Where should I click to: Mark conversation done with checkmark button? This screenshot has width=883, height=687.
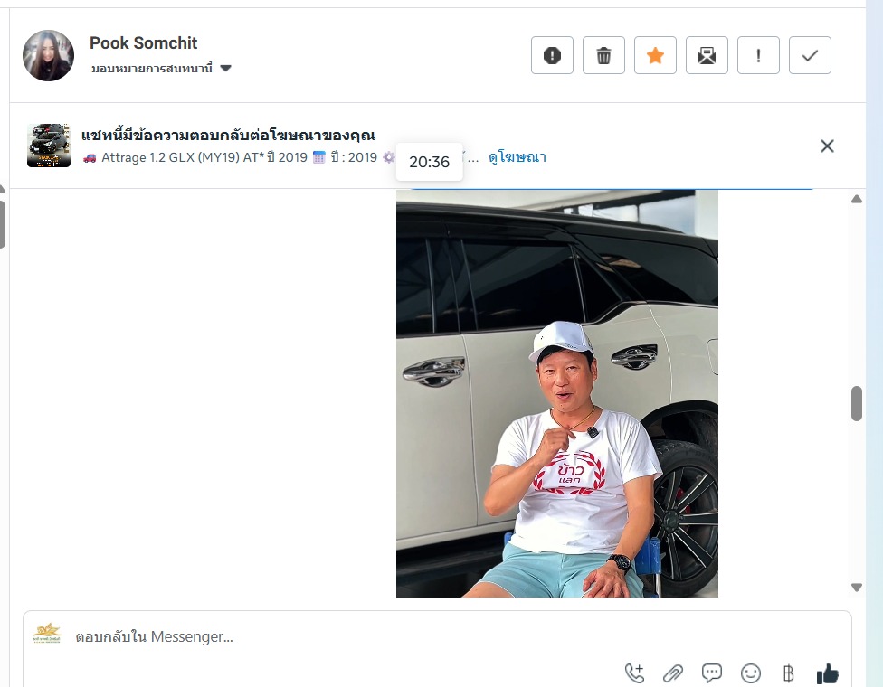(x=810, y=55)
